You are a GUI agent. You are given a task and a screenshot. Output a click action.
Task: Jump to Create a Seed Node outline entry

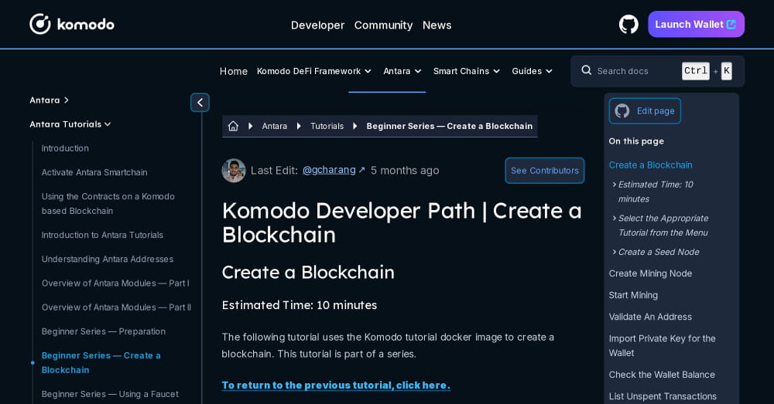(659, 252)
